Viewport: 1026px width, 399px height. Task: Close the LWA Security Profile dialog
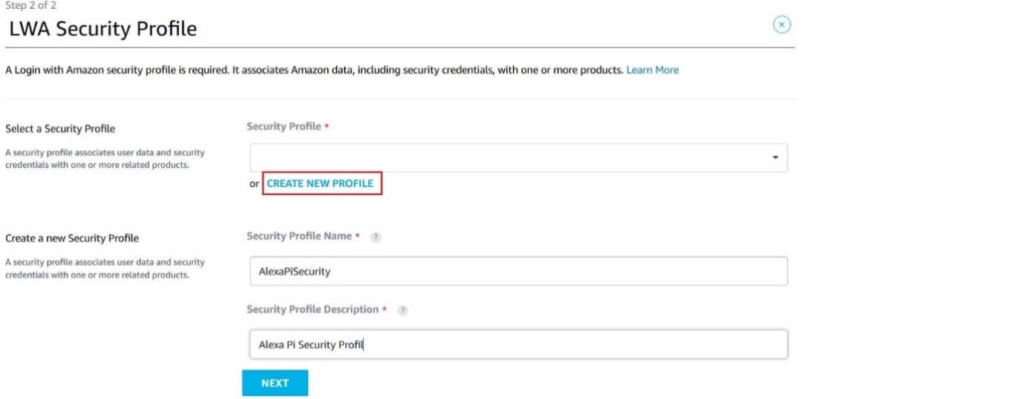tap(781, 24)
